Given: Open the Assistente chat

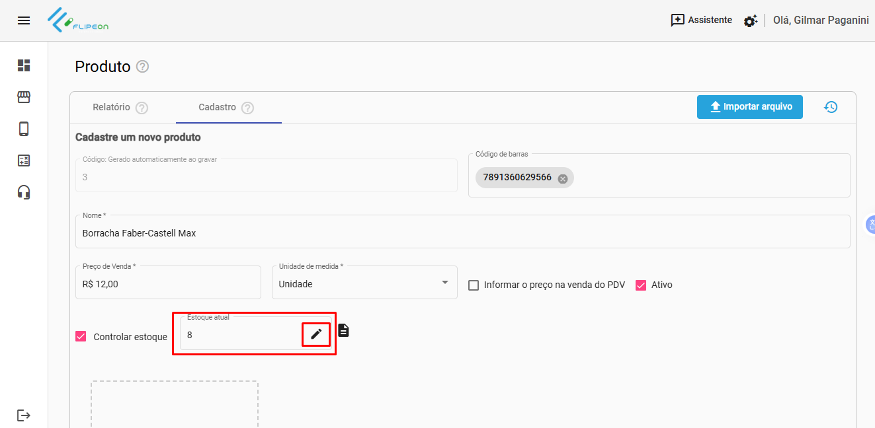Looking at the screenshot, I should [x=701, y=20].
